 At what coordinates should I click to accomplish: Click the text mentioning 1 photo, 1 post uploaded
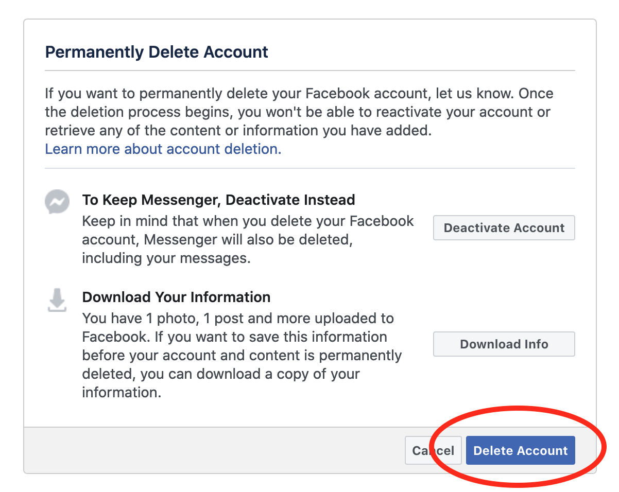point(242,356)
